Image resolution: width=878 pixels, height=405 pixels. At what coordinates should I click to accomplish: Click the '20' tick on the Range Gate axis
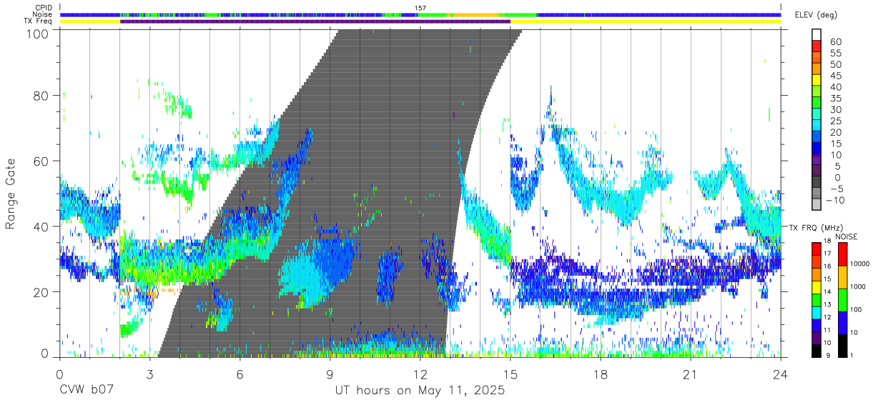41,292
